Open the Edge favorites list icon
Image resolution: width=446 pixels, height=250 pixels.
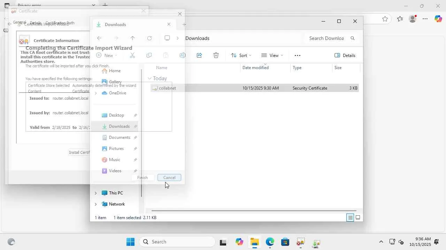[x=400, y=19]
